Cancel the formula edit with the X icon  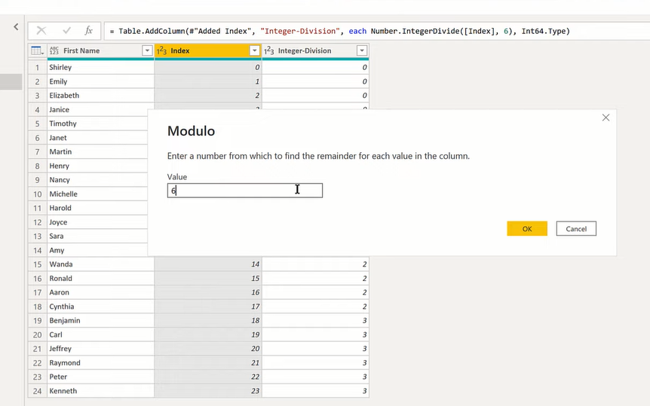click(41, 30)
